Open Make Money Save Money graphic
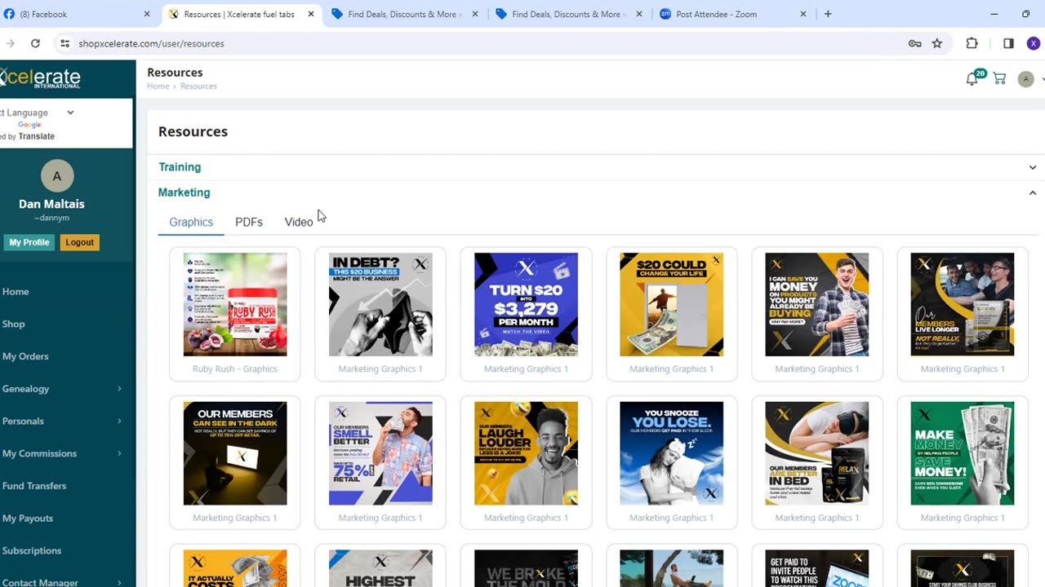The width and height of the screenshot is (1045, 587). click(x=963, y=453)
